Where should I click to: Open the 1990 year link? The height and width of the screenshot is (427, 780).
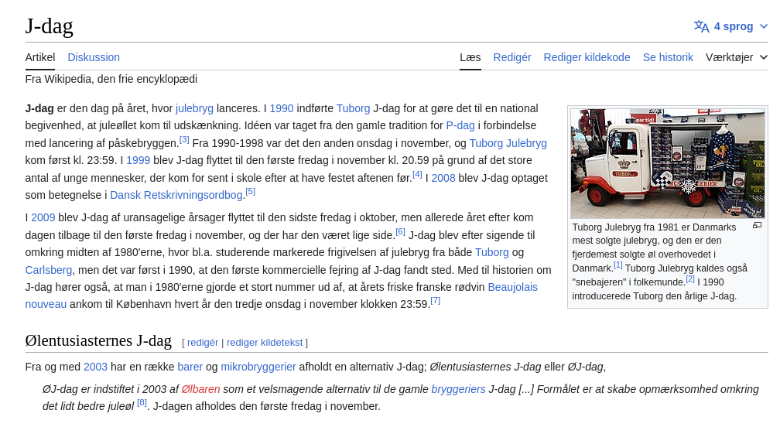click(x=282, y=108)
